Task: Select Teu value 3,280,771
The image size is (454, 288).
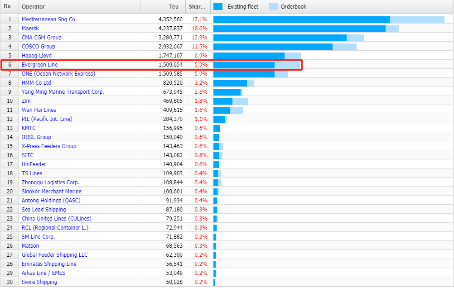Action: (x=170, y=37)
